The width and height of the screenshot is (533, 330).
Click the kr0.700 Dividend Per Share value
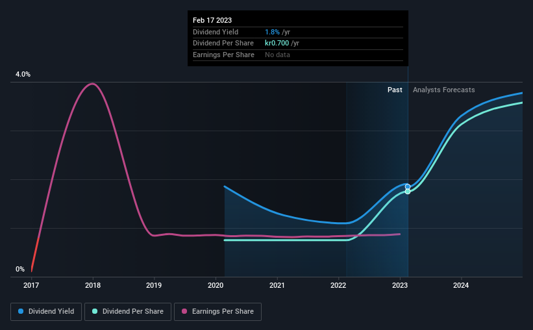[277, 44]
